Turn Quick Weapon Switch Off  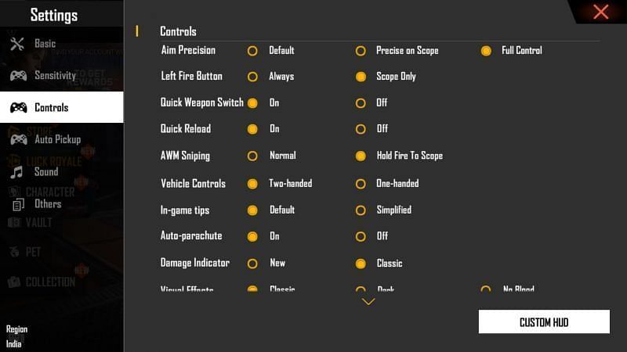pyautogui.click(x=361, y=103)
